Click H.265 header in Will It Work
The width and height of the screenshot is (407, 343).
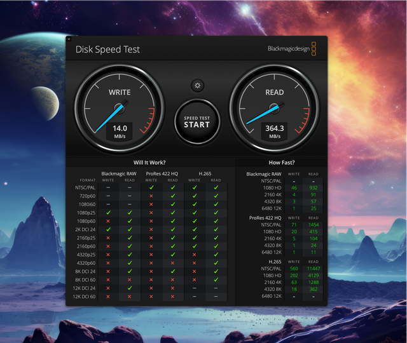(205, 173)
